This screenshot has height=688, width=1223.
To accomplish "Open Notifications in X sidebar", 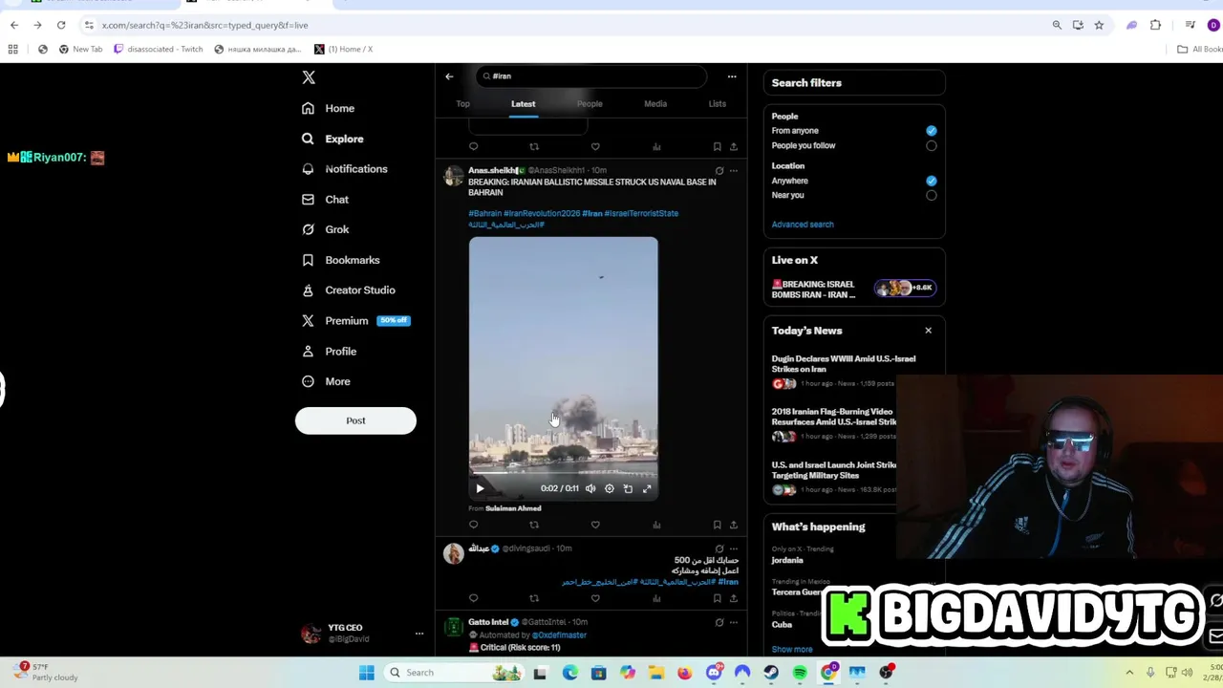I will pos(344,169).
